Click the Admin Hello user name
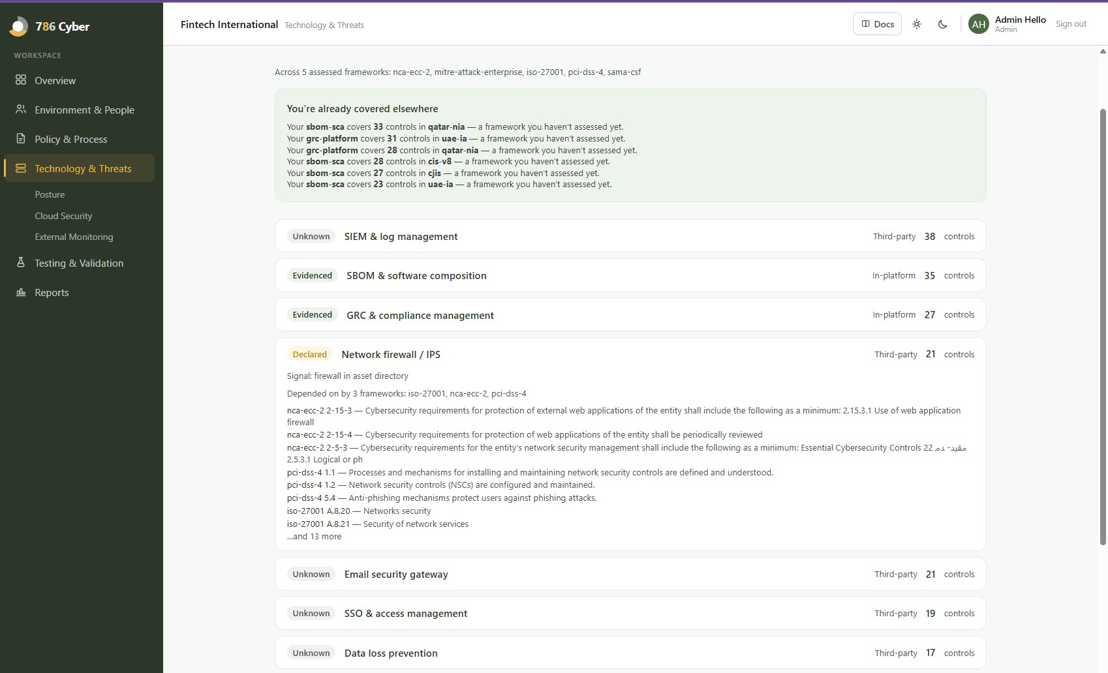Viewport: 1108px width, 673px height. pyautogui.click(x=1020, y=20)
